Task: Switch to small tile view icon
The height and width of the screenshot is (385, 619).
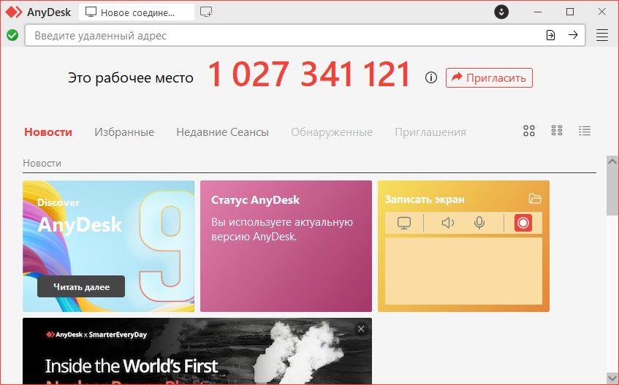Action: click(557, 131)
